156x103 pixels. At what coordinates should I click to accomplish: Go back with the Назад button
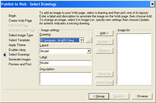[x=99, y=96]
